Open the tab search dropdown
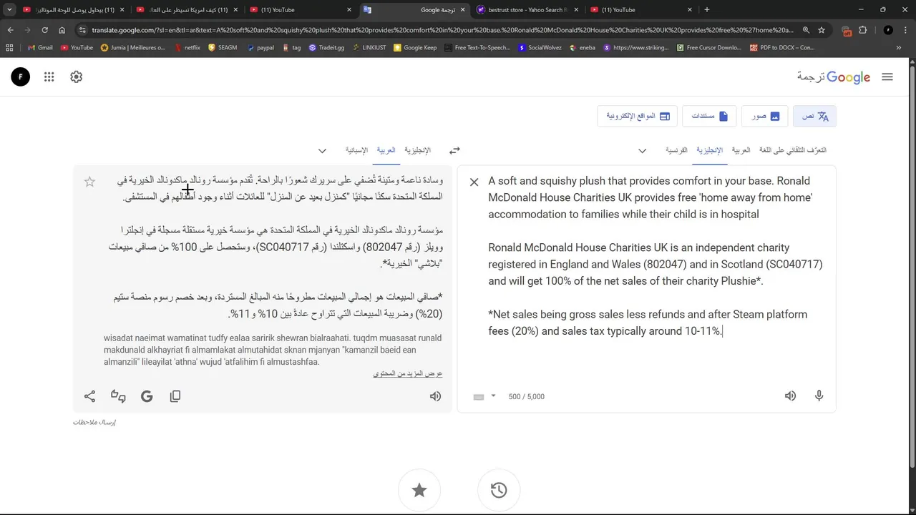Viewport: 916px width, 515px height. point(9,10)
